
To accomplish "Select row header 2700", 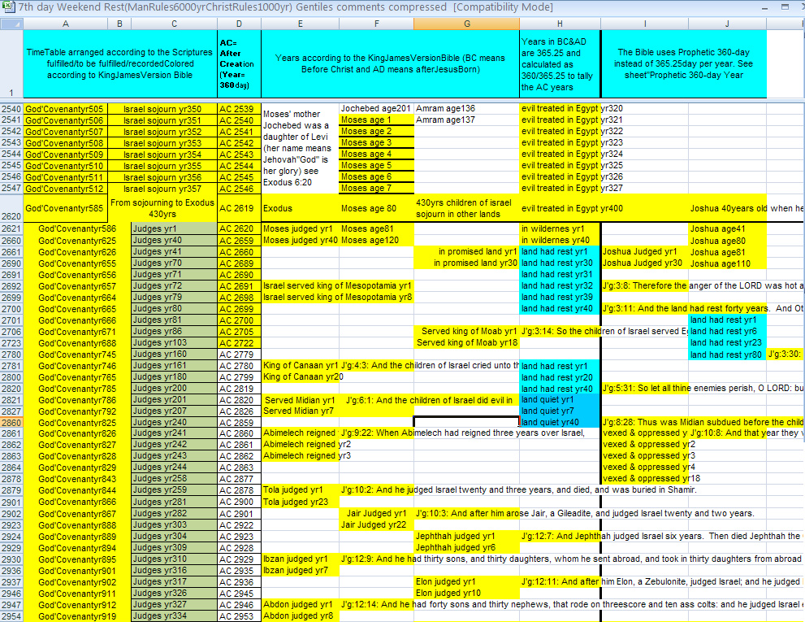I will coord(11,309).
